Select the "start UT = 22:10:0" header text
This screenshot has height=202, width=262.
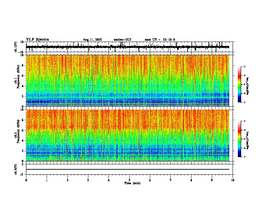pos(160,40)
